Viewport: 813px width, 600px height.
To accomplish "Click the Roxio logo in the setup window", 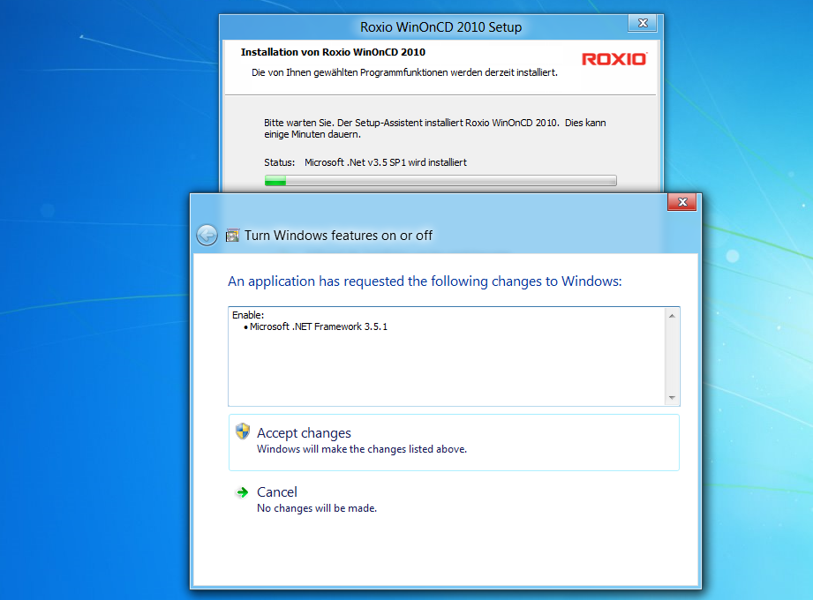I will pos(614,59).
